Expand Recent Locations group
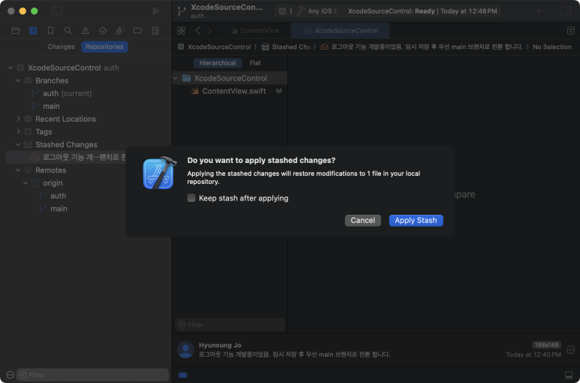This screenshot has height=383, width=580. [18, 119]
